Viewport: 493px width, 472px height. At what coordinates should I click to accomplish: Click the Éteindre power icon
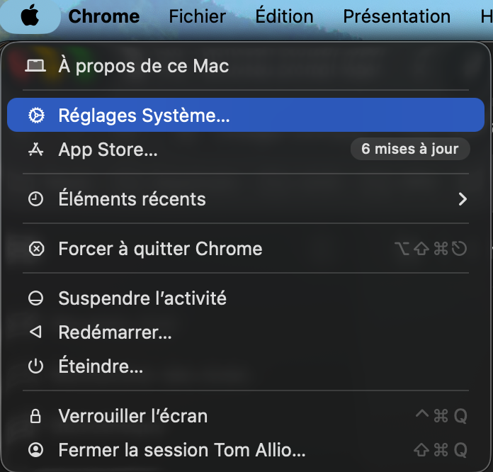[35, 366]
